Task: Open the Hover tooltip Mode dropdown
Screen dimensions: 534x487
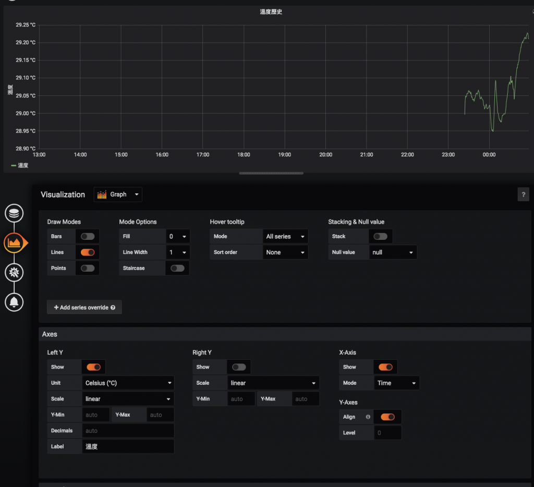Action: [285, 236]
